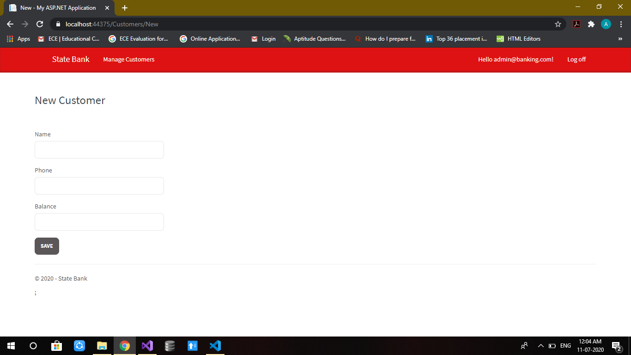Open the notifications icon in the system tray
The image size is (631, 355).
(616, 345)
